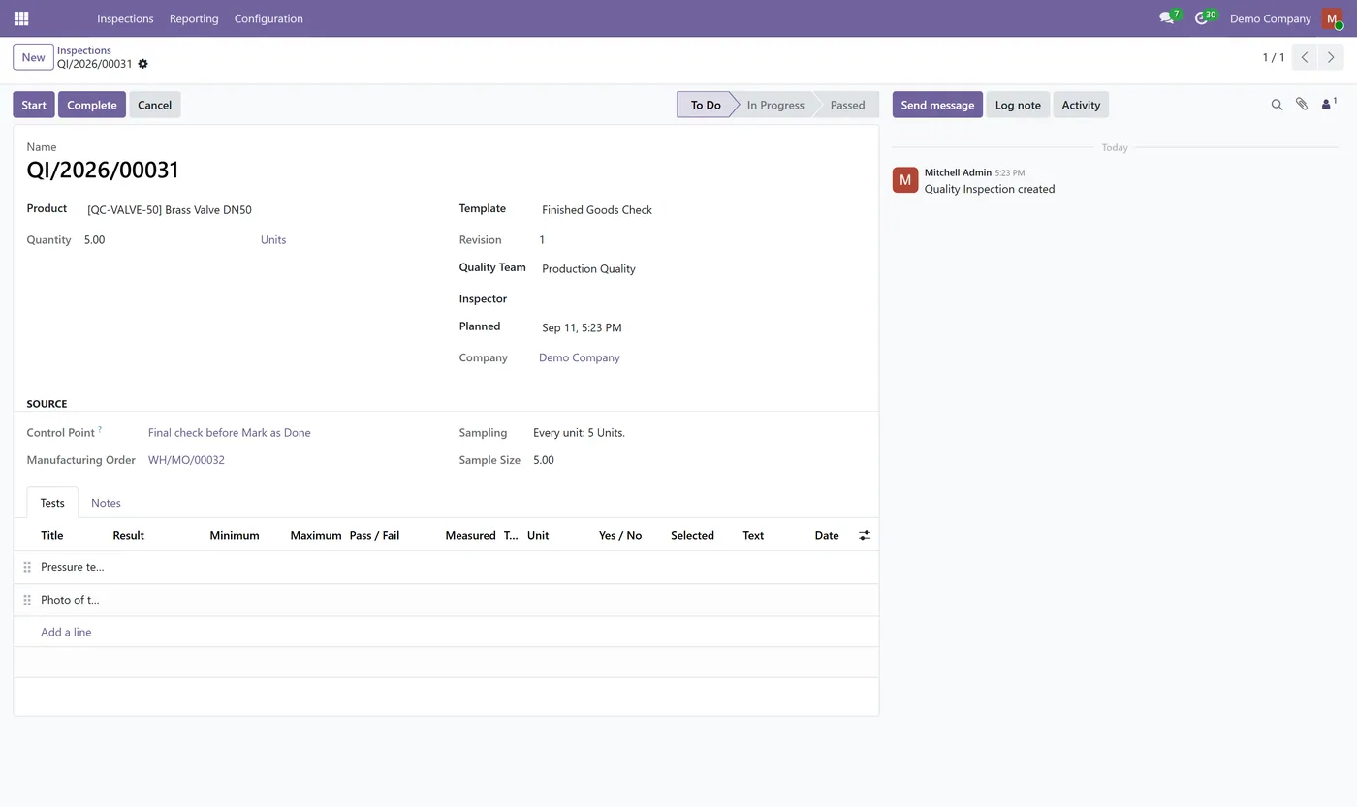This screenshot has width=1357, height=807.
Task: Edit the Quantity field 5.00
Action: coord(170,239)
